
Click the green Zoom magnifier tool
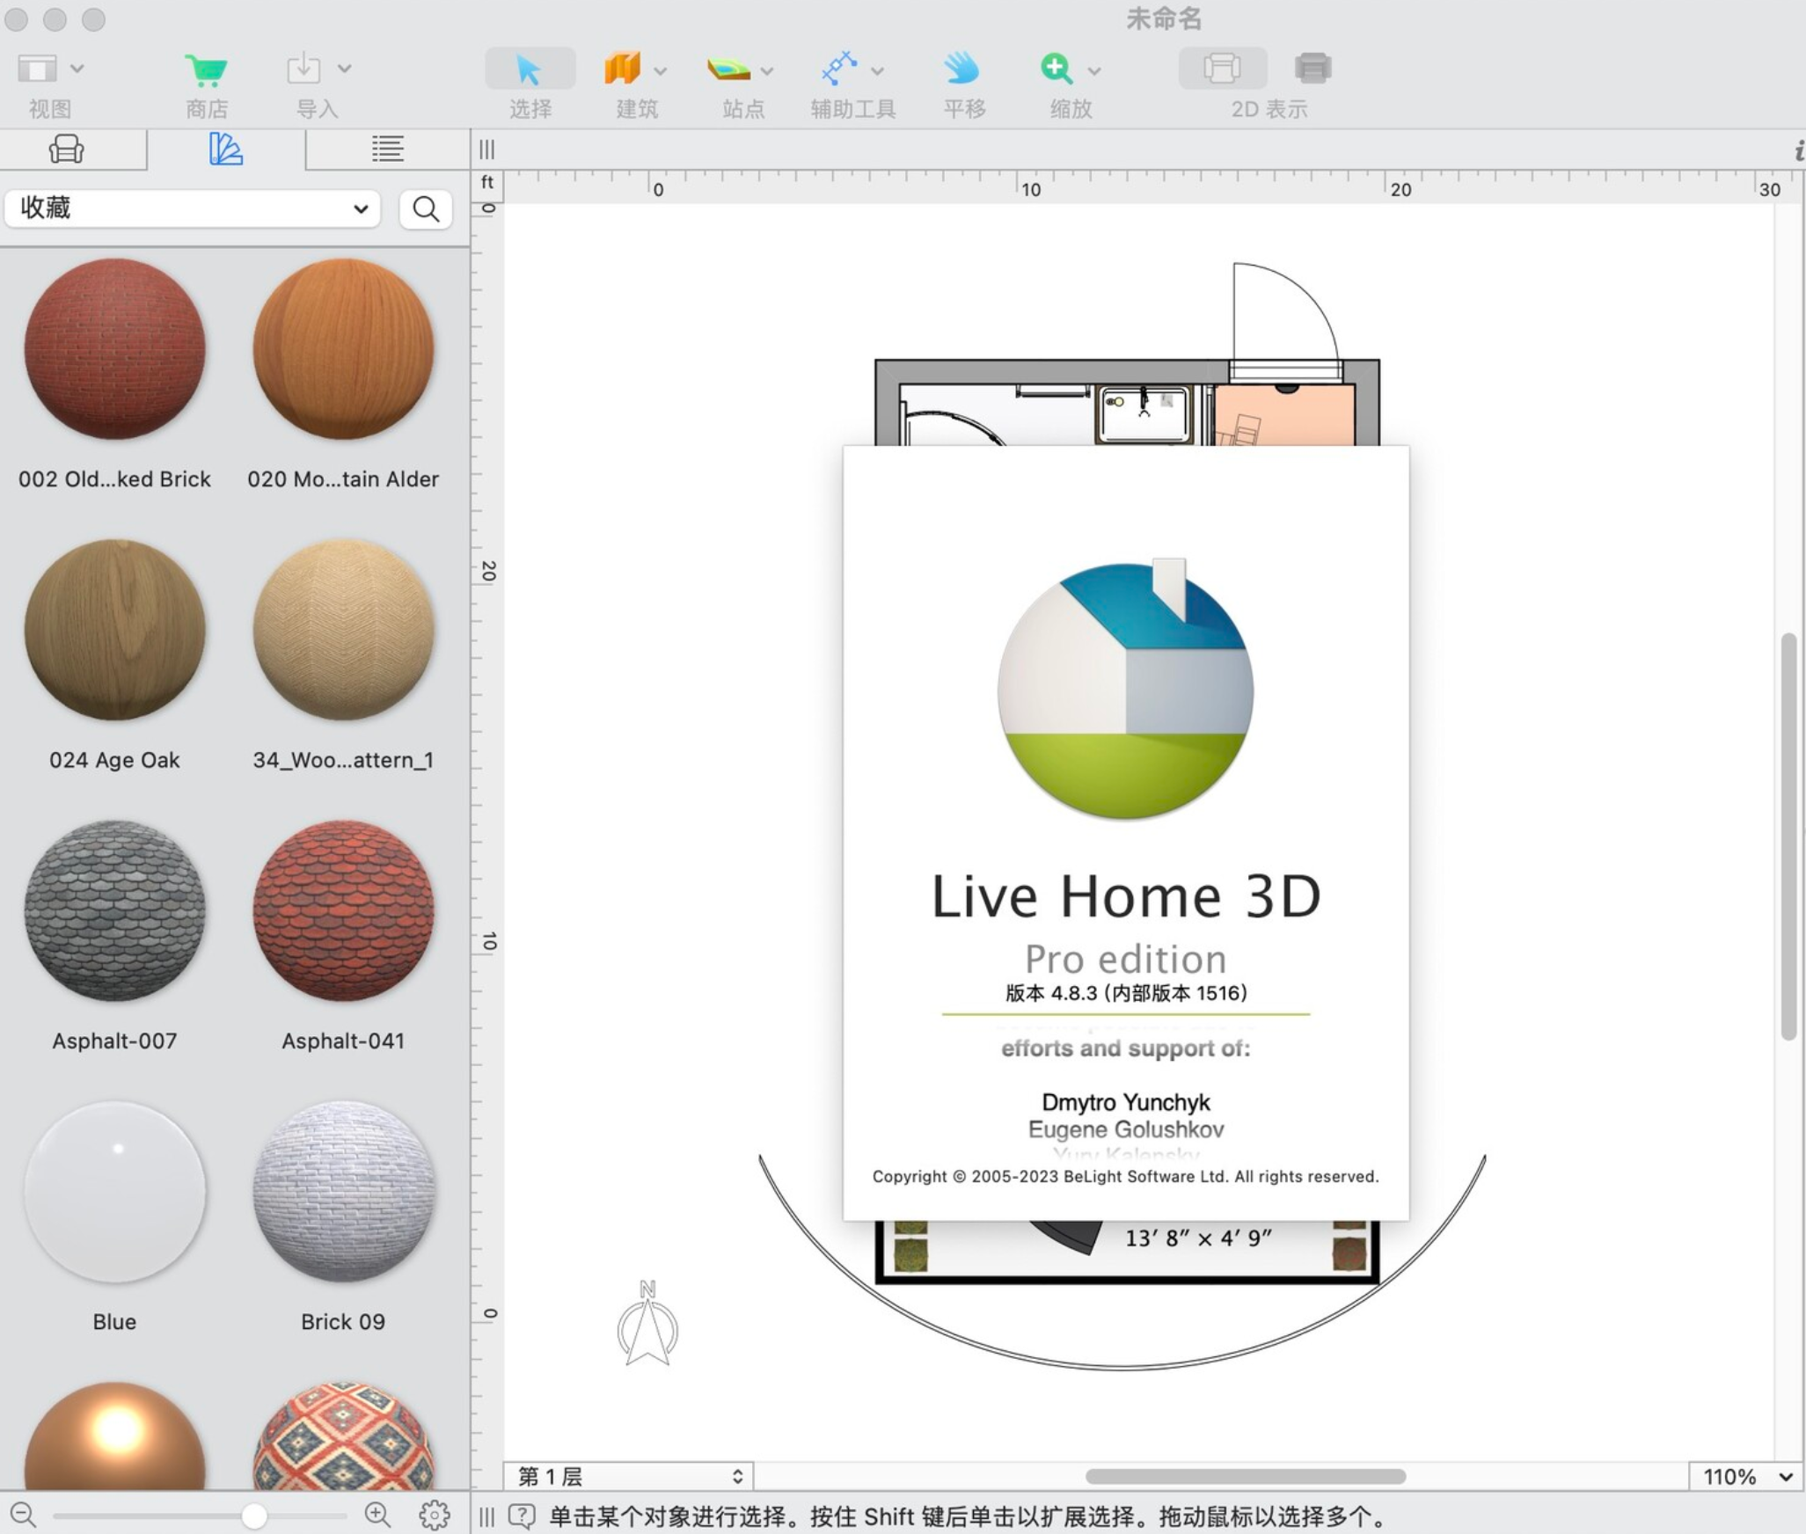point(1057,69)
